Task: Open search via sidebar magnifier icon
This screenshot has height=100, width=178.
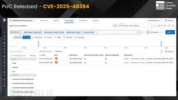Action: [x=4, y=32]
